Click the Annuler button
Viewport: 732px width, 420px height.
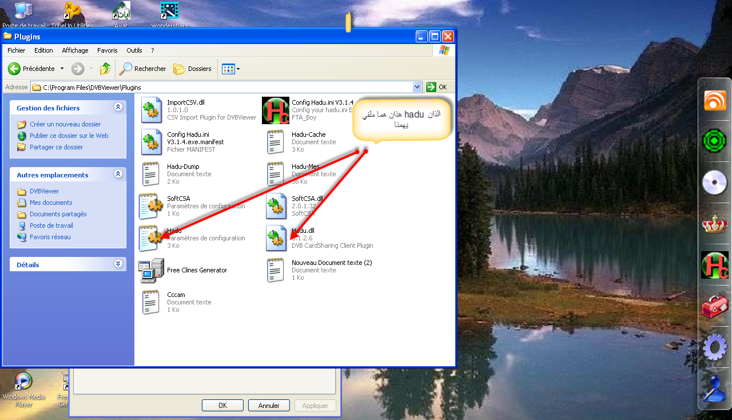pos(269,405)
